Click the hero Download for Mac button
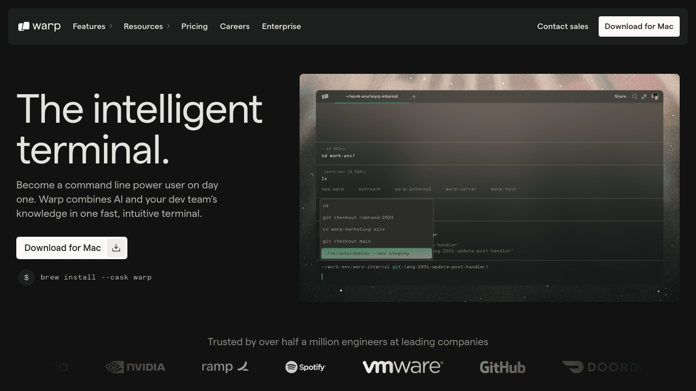The image size is (696, 391). pos(72,248)
